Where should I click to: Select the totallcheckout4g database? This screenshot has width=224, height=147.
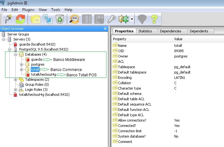click(44, 74)
